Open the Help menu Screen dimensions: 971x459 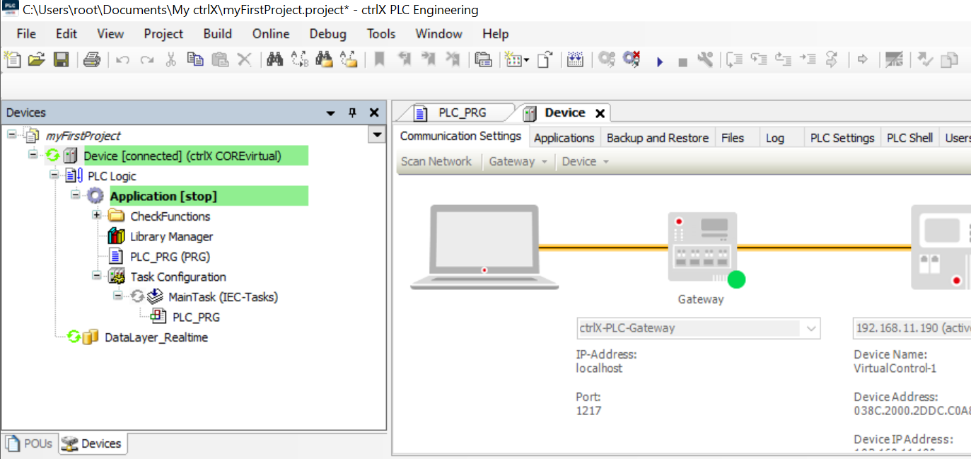point(495,34)
